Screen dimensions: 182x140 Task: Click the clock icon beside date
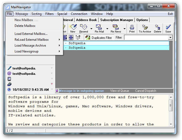point(9,89)
